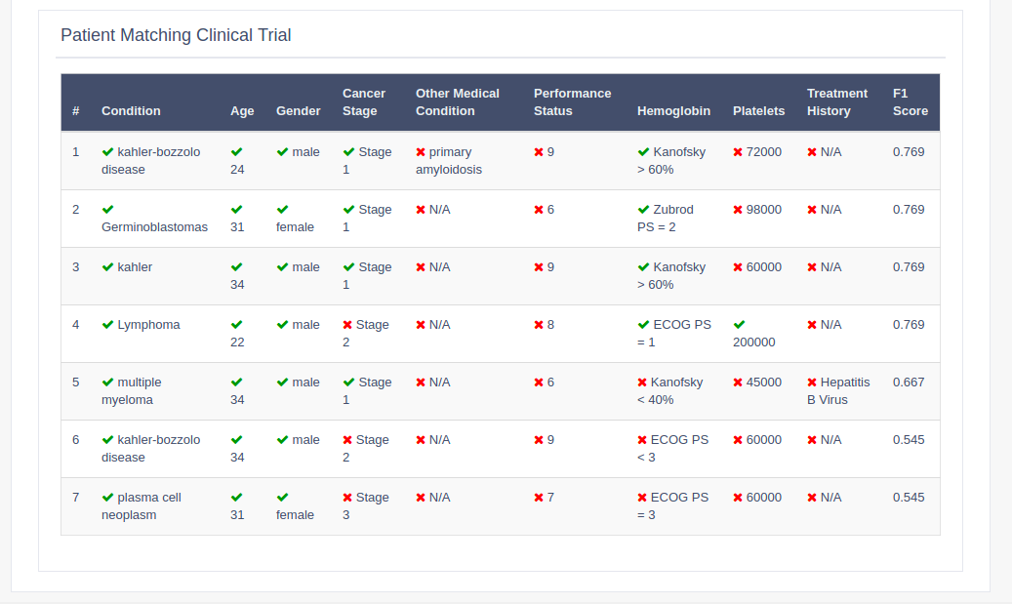This screenshot has width=1012, height=604.
Task: Click the plasma cell neoplasm condition cell
Action: (x=153, y=505)
